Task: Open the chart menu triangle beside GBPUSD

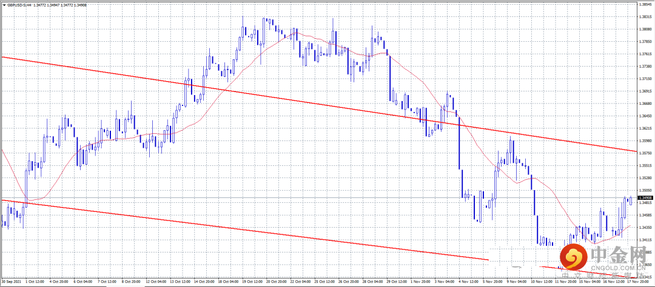Action: (x=4, y=4)
